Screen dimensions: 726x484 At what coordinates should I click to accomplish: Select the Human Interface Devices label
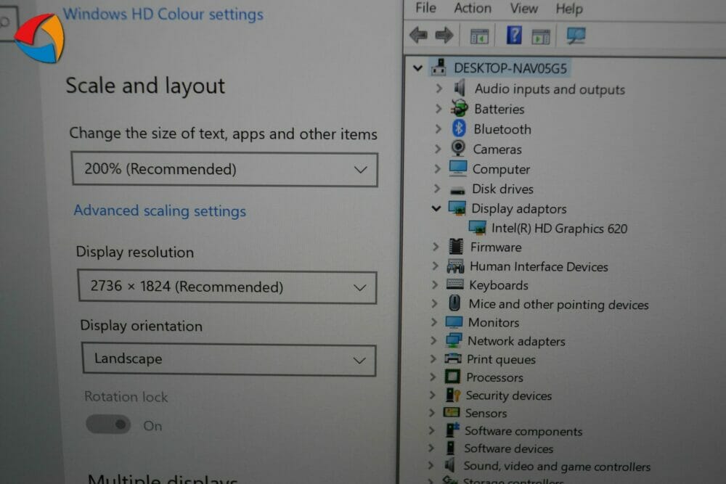[539, 266]
